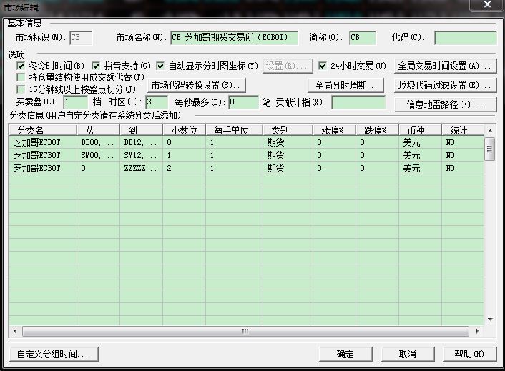Screen dimensions: 505x371
Task: Toggle the 冬令时时间 checkbox
Action: click(21, 66)
